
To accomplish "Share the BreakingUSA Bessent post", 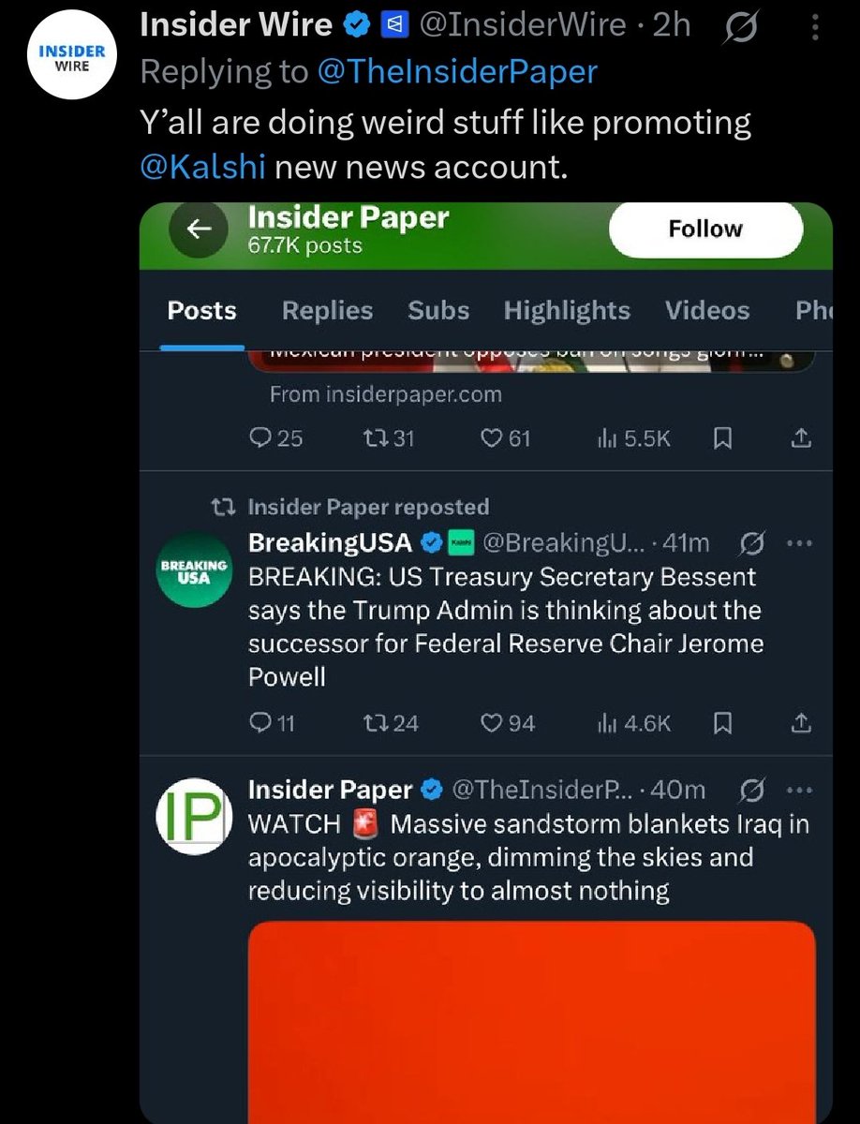I will click(801, 723).
